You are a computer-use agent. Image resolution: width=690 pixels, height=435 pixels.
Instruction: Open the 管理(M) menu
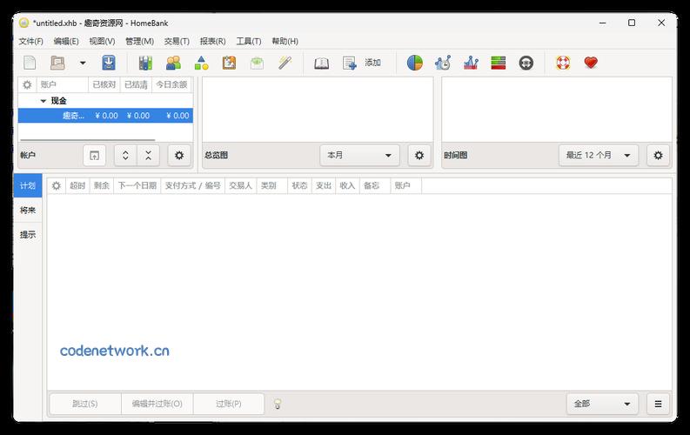[x=139, y=41]
